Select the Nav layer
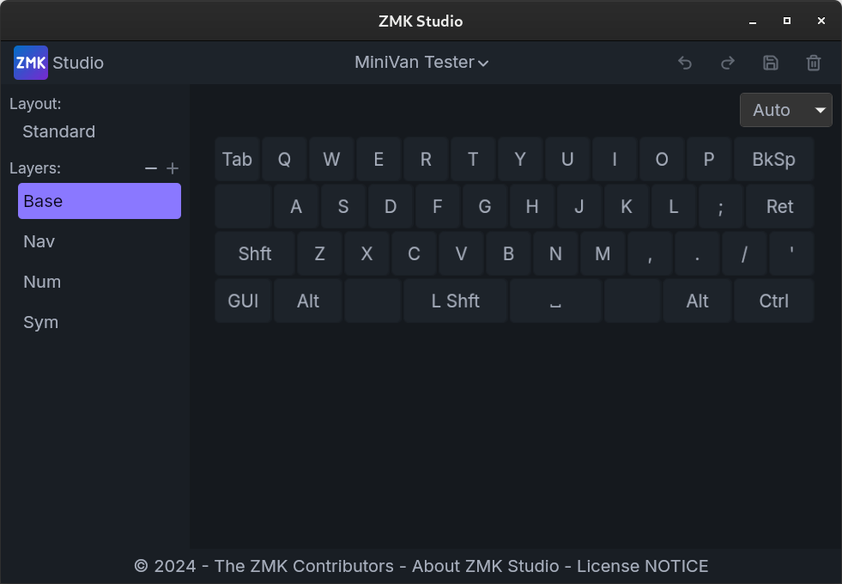The width and height of the screenshot is (842, 584). tap(39, 241)
